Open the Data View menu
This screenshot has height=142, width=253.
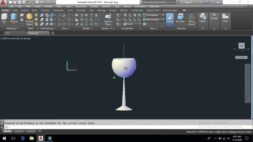click(154, 6)
